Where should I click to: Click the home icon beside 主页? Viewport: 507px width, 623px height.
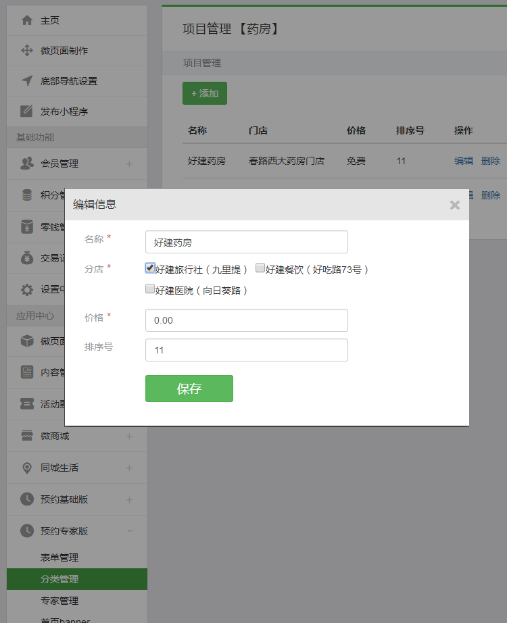coord(27,20)
